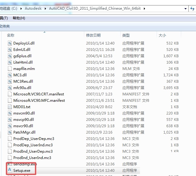Expand the arrow after Autodesk in path
This screenshot has width=196, height=176.
(45, 8)
